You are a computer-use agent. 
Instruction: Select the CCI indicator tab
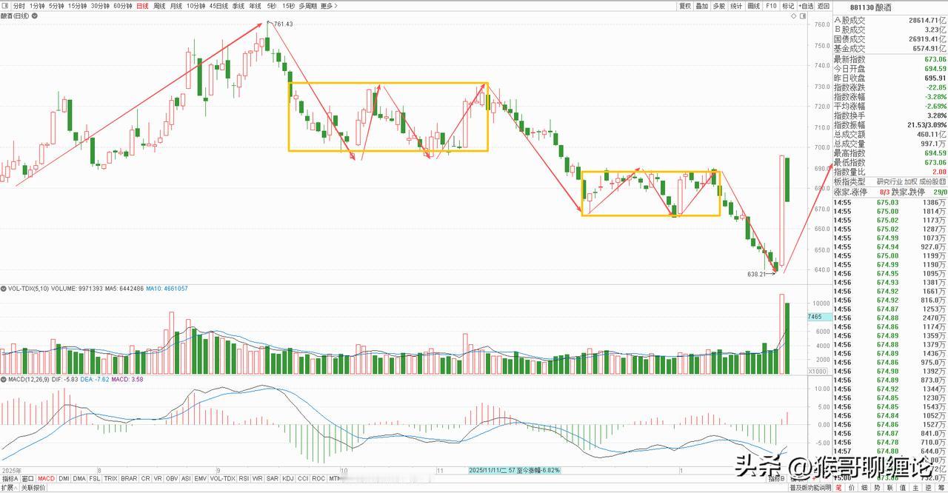[x=304, y=479]
